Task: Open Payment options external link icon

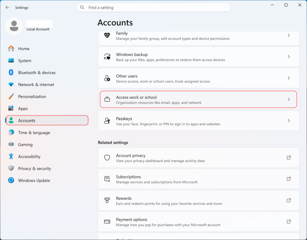Action: click(x=289, y=222)
